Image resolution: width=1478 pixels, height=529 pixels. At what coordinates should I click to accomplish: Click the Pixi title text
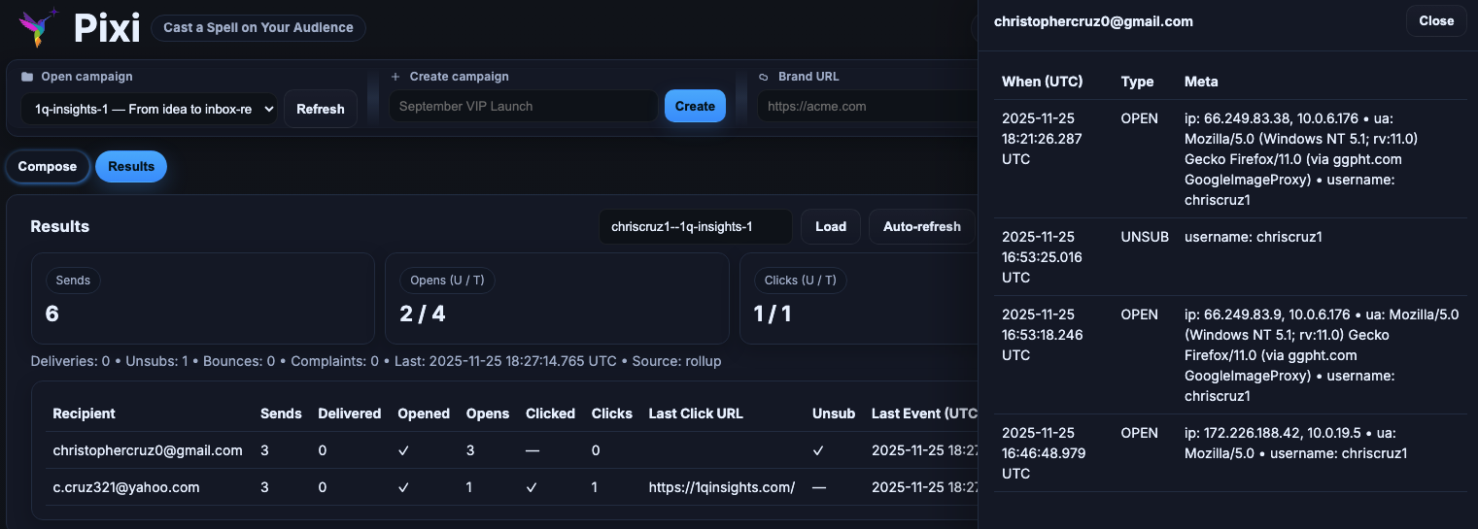click(107, 27)
